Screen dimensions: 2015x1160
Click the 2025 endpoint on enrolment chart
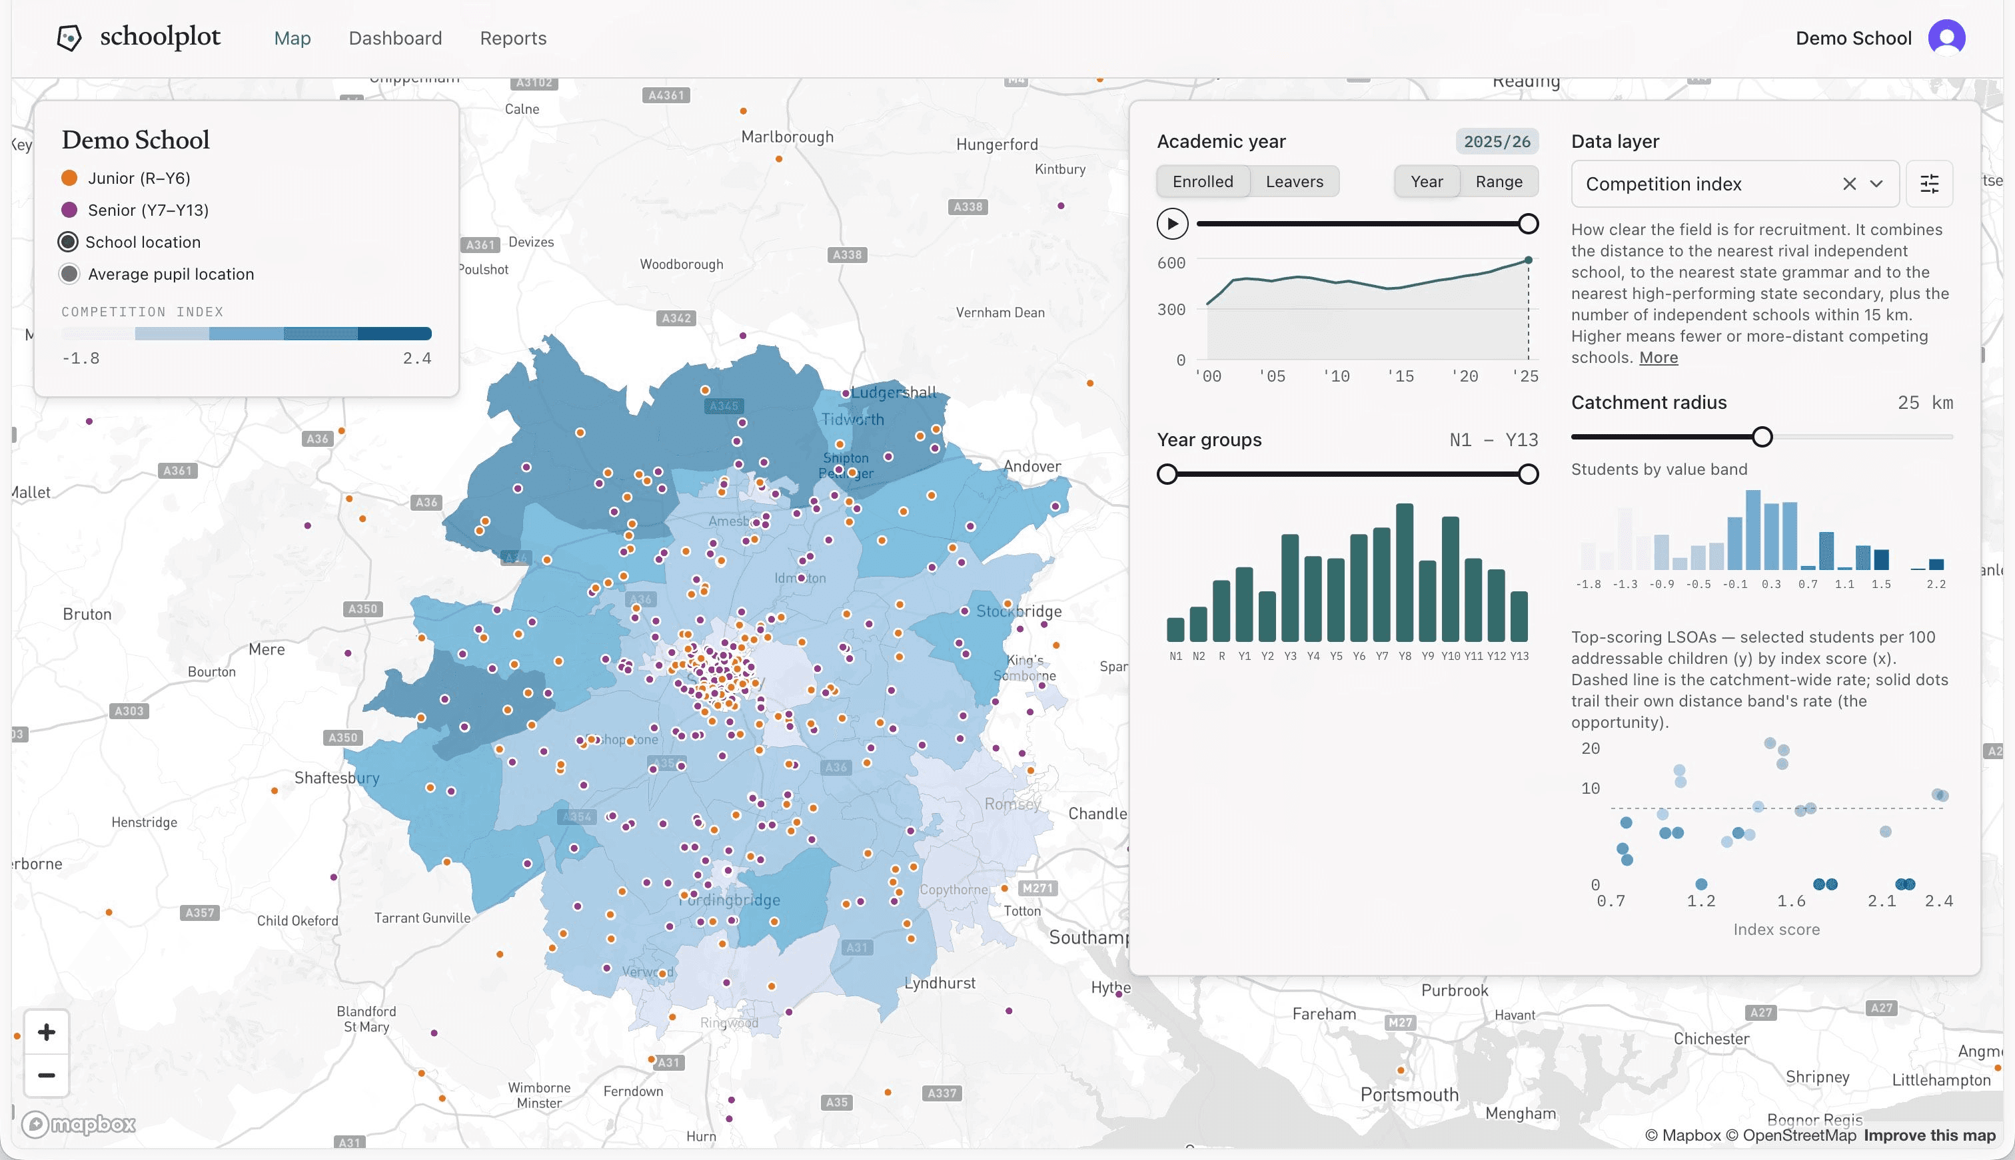(1528, 260)
